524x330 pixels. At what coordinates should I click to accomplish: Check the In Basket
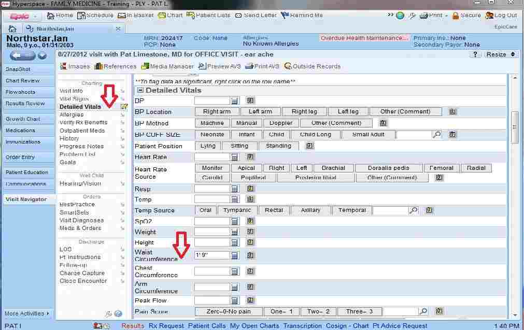pos(138,15)
